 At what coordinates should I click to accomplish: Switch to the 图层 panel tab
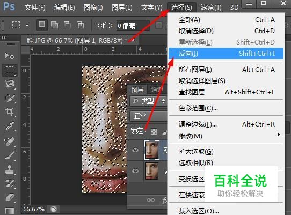pos(137,90)
